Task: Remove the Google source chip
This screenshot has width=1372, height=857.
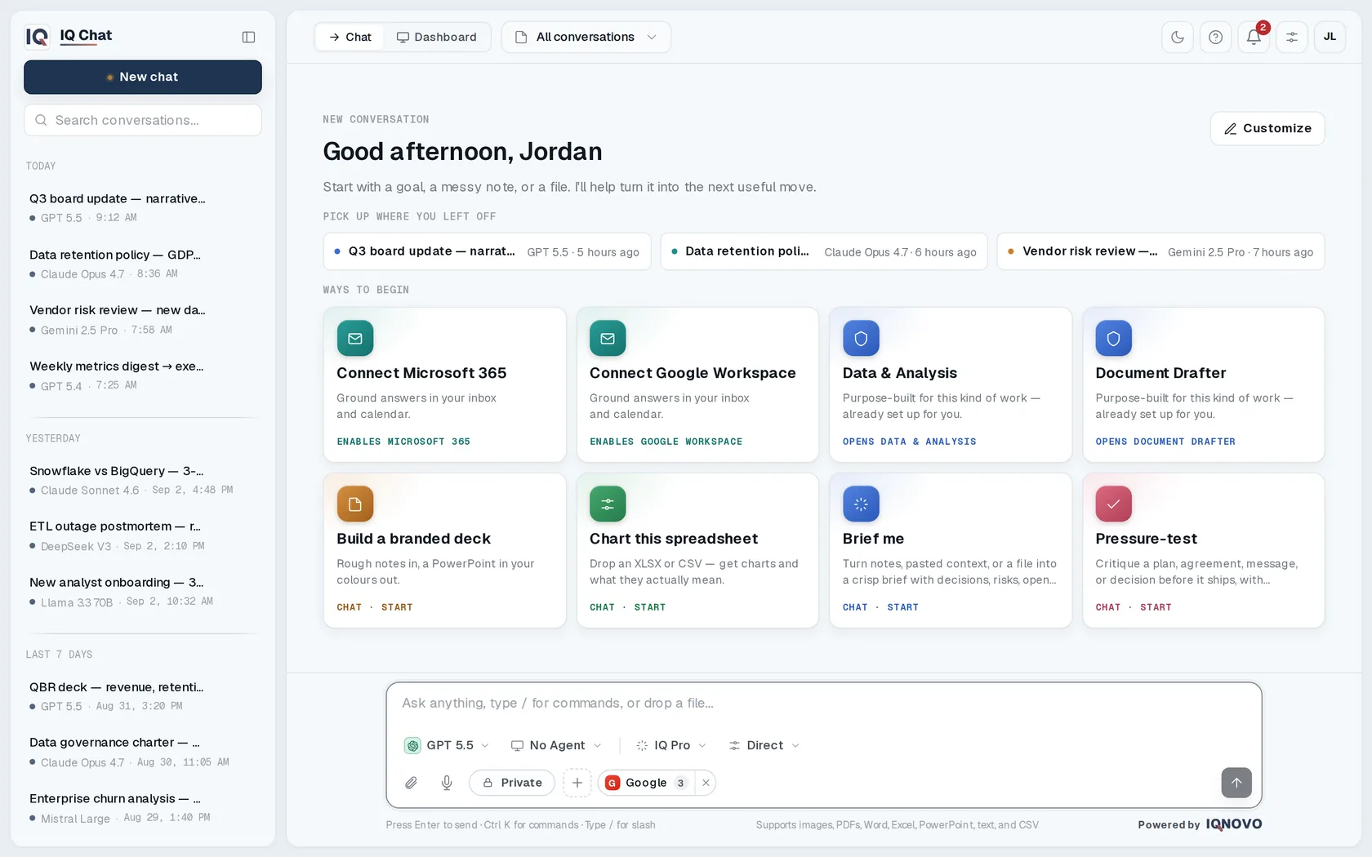Action: (706, 783)
